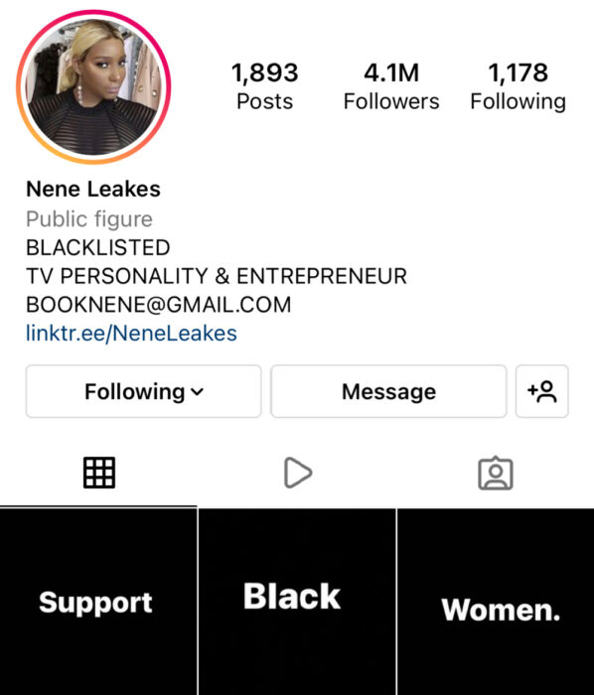594x695 pixels.
Task: Open the 1,178 Following list
Action: 519,86
